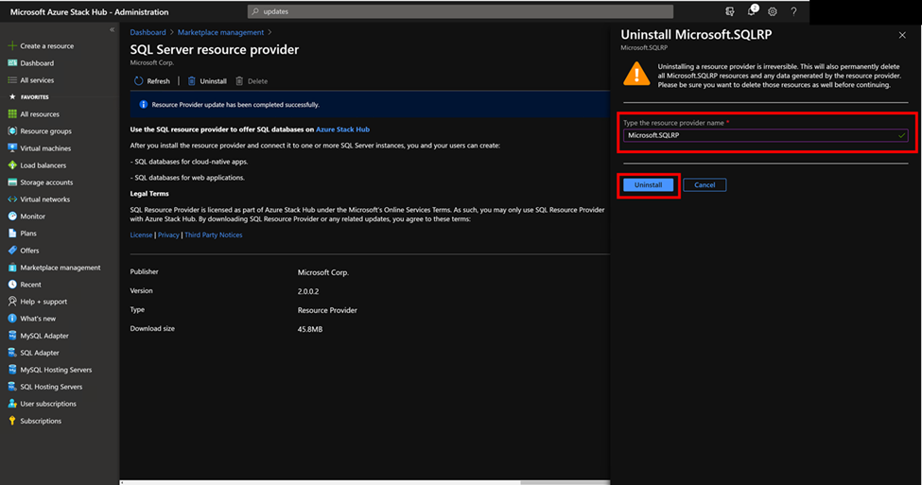The width and height of the screenshot is (922, 485).
Task: Click the Create a resource plus icon
Action: coord(11,45)
